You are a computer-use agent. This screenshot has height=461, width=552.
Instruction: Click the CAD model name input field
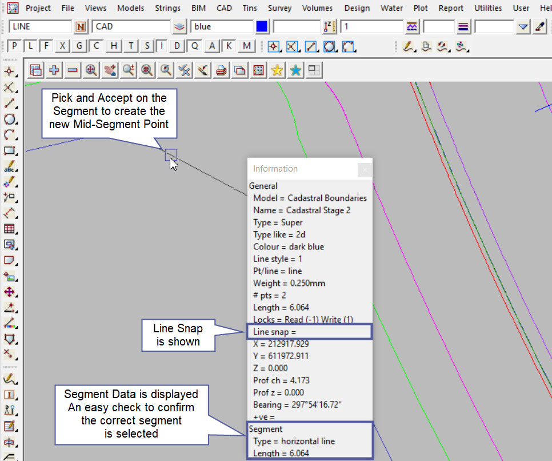point(131,26)
